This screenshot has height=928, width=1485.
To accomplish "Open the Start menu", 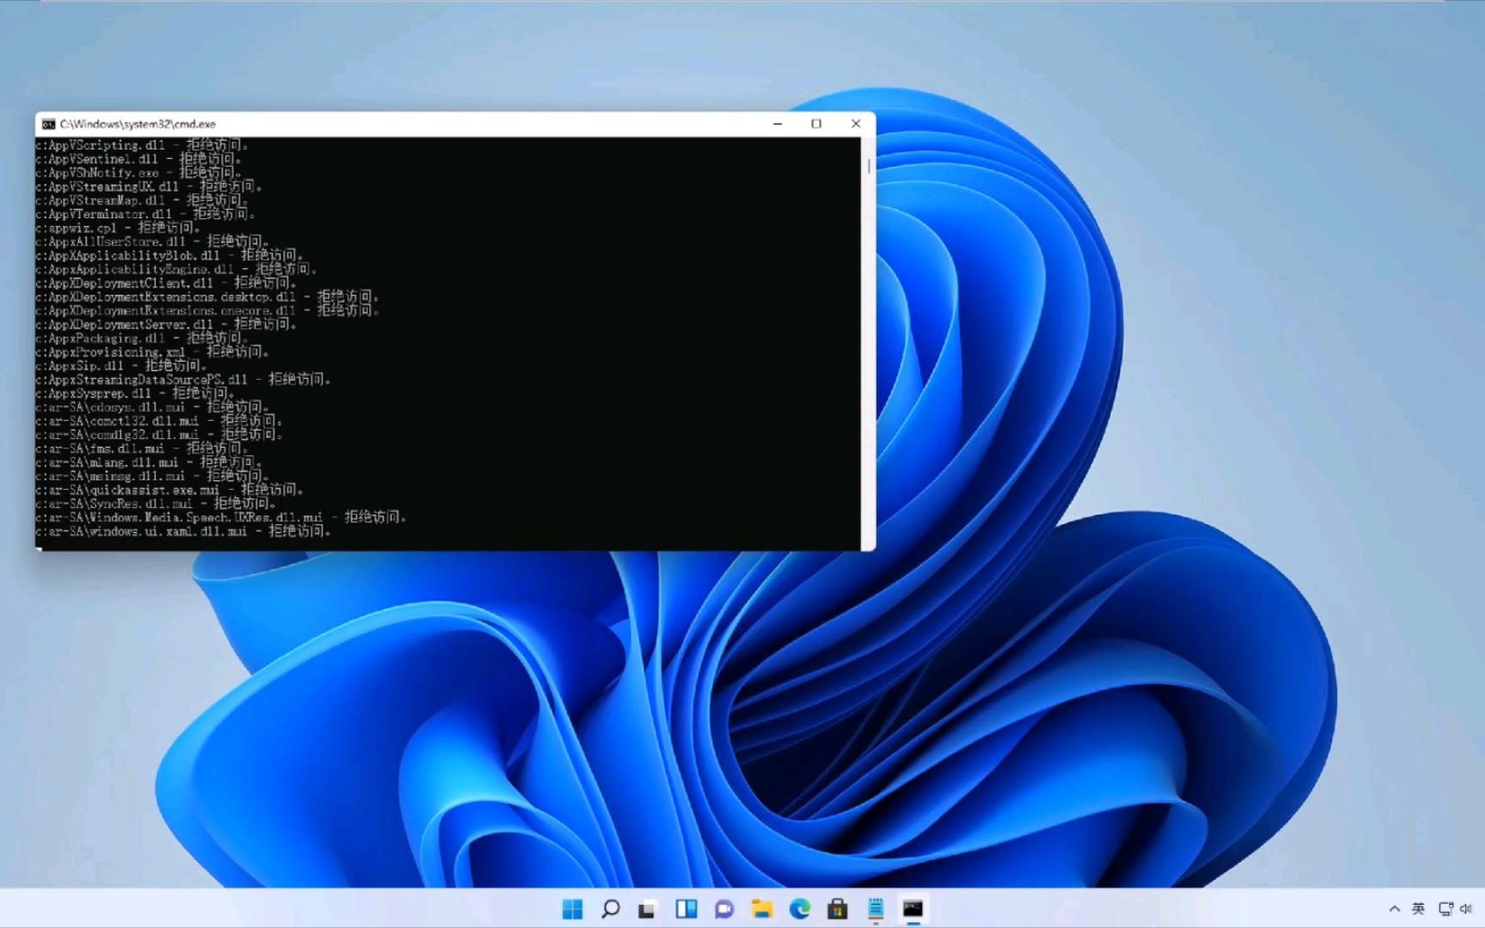I will [572, 908].
